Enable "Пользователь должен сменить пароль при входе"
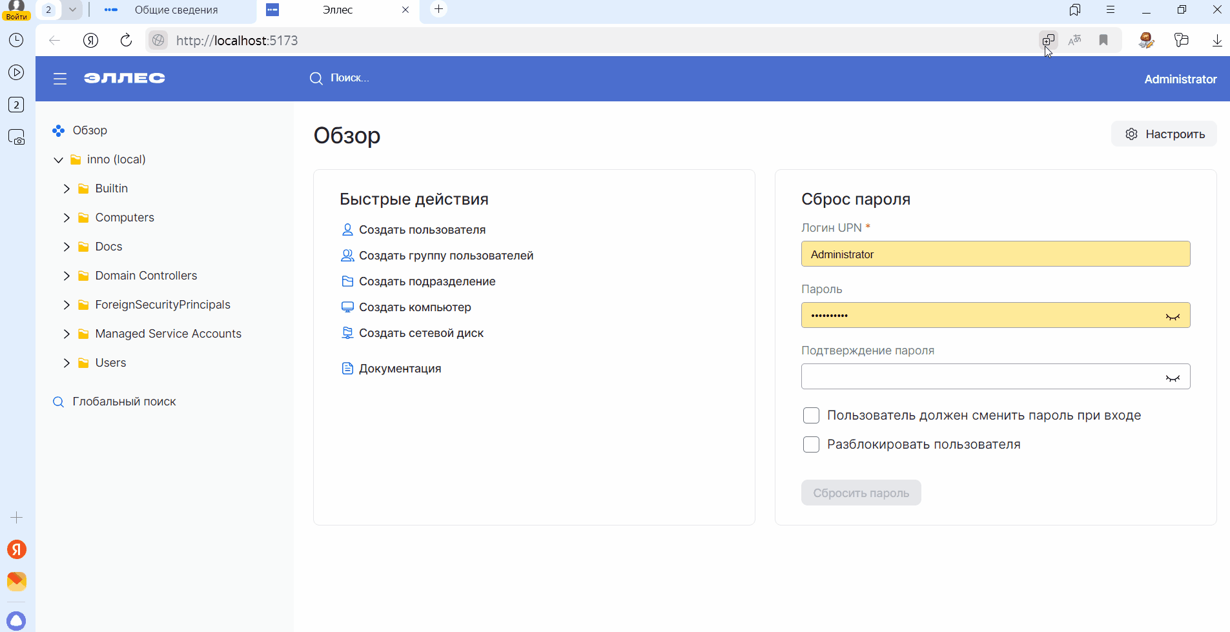This screenshot has width=1230, height=632. [812, 415]
